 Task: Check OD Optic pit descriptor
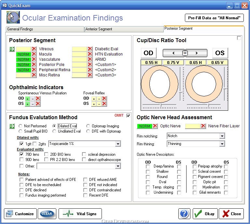[x=195, y=182]
